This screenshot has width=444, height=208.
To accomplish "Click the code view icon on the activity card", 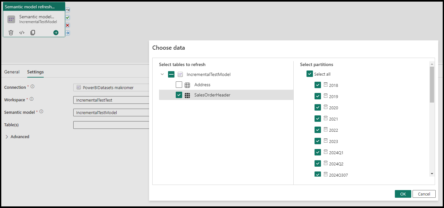I will [x=22, y=32].
